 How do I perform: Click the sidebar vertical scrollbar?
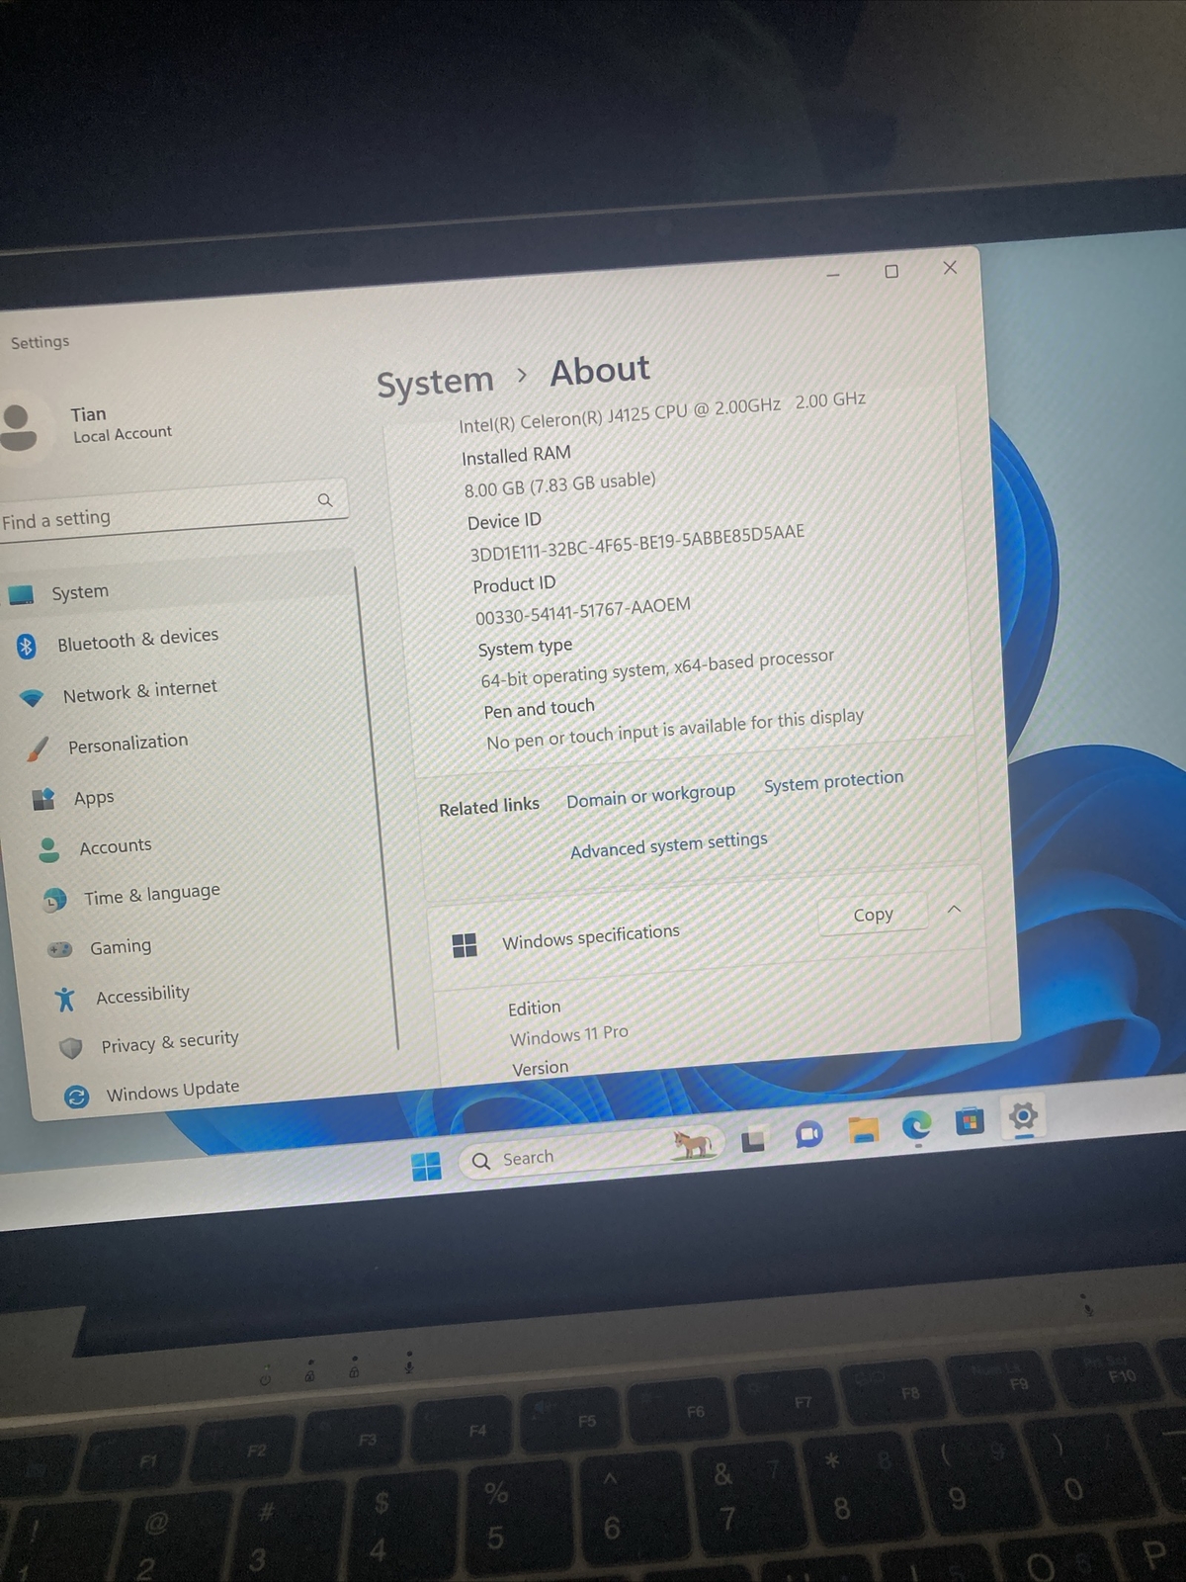(377, 806)
